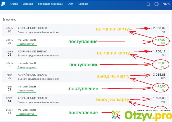Open the Денежные переводы menu item

[x=50, y=4]
